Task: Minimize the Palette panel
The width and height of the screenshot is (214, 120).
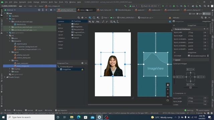Action: click(x=86, y=18)
